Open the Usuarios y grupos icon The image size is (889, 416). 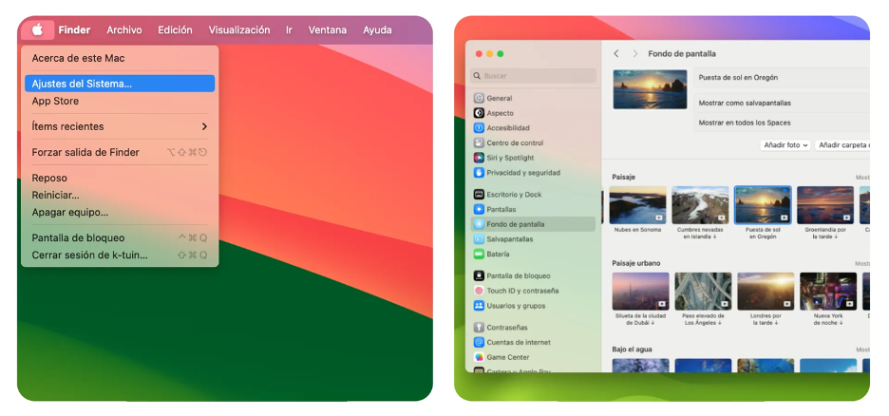pos(479,306)
